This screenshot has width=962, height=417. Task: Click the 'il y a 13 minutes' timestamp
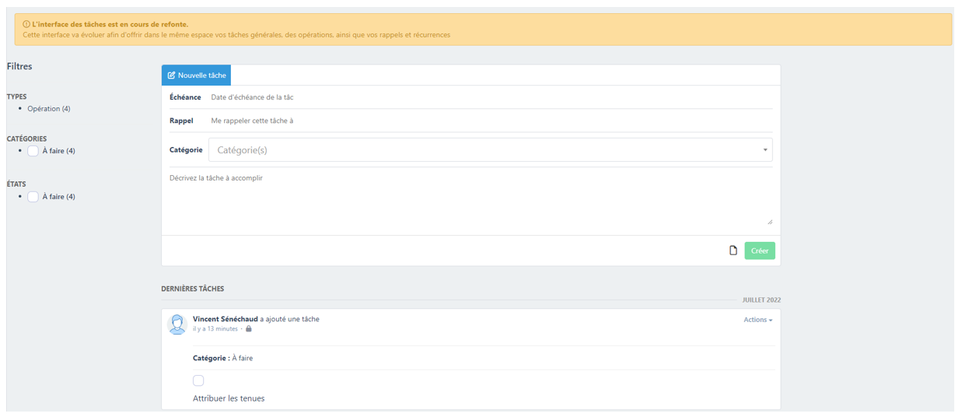tap(215, 329)
